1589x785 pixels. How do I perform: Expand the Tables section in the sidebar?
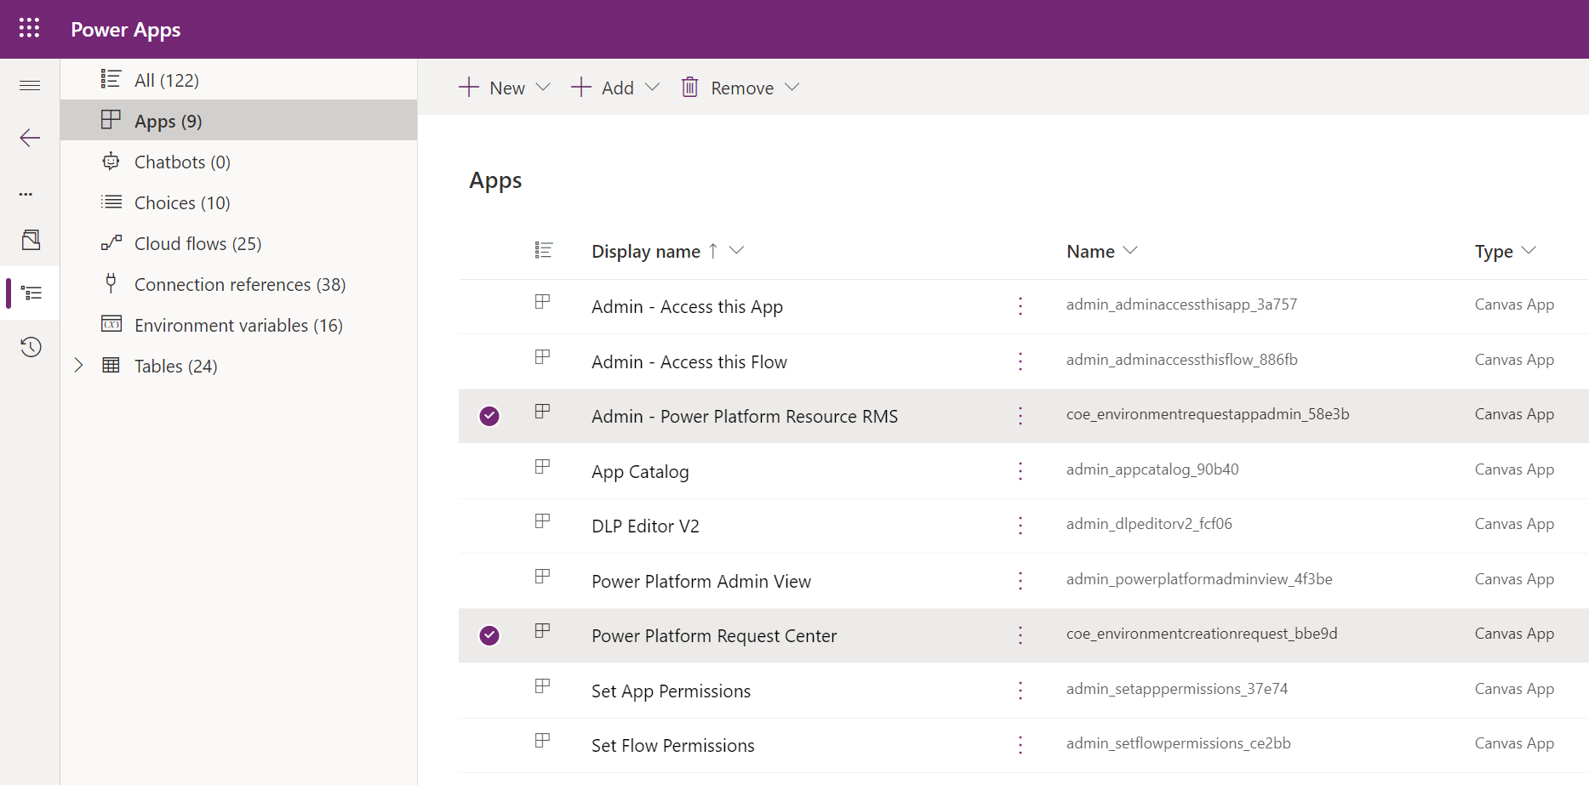pyautogui.click(x=78, y=365)
